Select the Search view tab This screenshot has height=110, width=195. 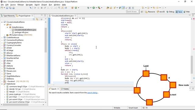(x=54, y=89)
